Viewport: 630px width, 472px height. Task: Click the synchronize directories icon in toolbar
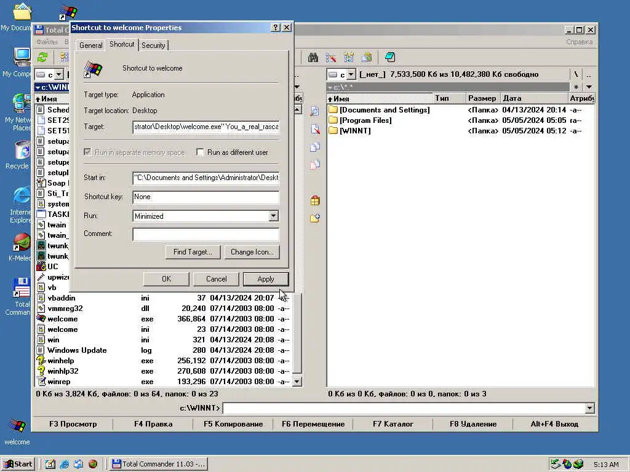point(349,57)
